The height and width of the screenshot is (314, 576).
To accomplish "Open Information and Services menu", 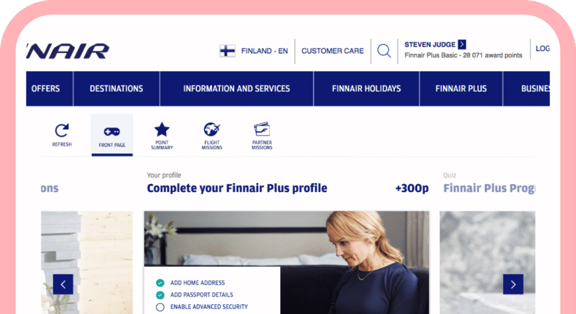I will pos(237,89).
